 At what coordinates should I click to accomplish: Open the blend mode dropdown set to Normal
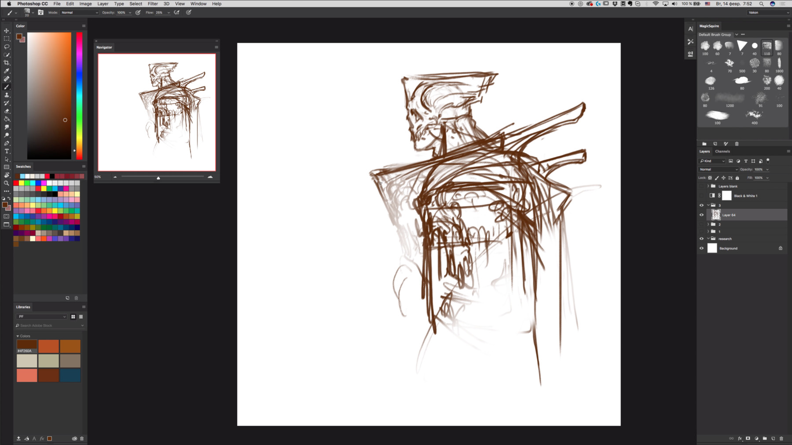tap(718, 169)
